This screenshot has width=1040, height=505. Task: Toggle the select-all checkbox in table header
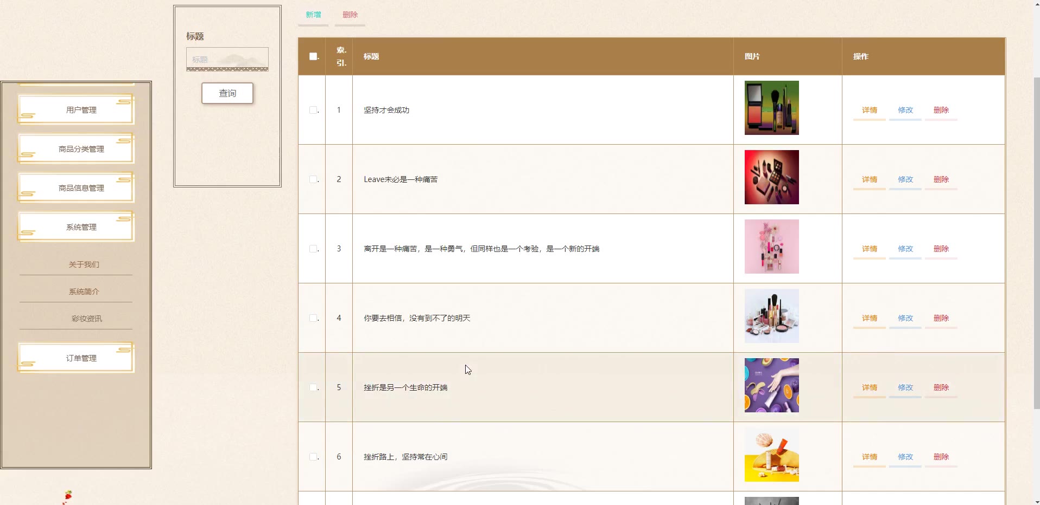pyautogui.click(x=313, y=56)
